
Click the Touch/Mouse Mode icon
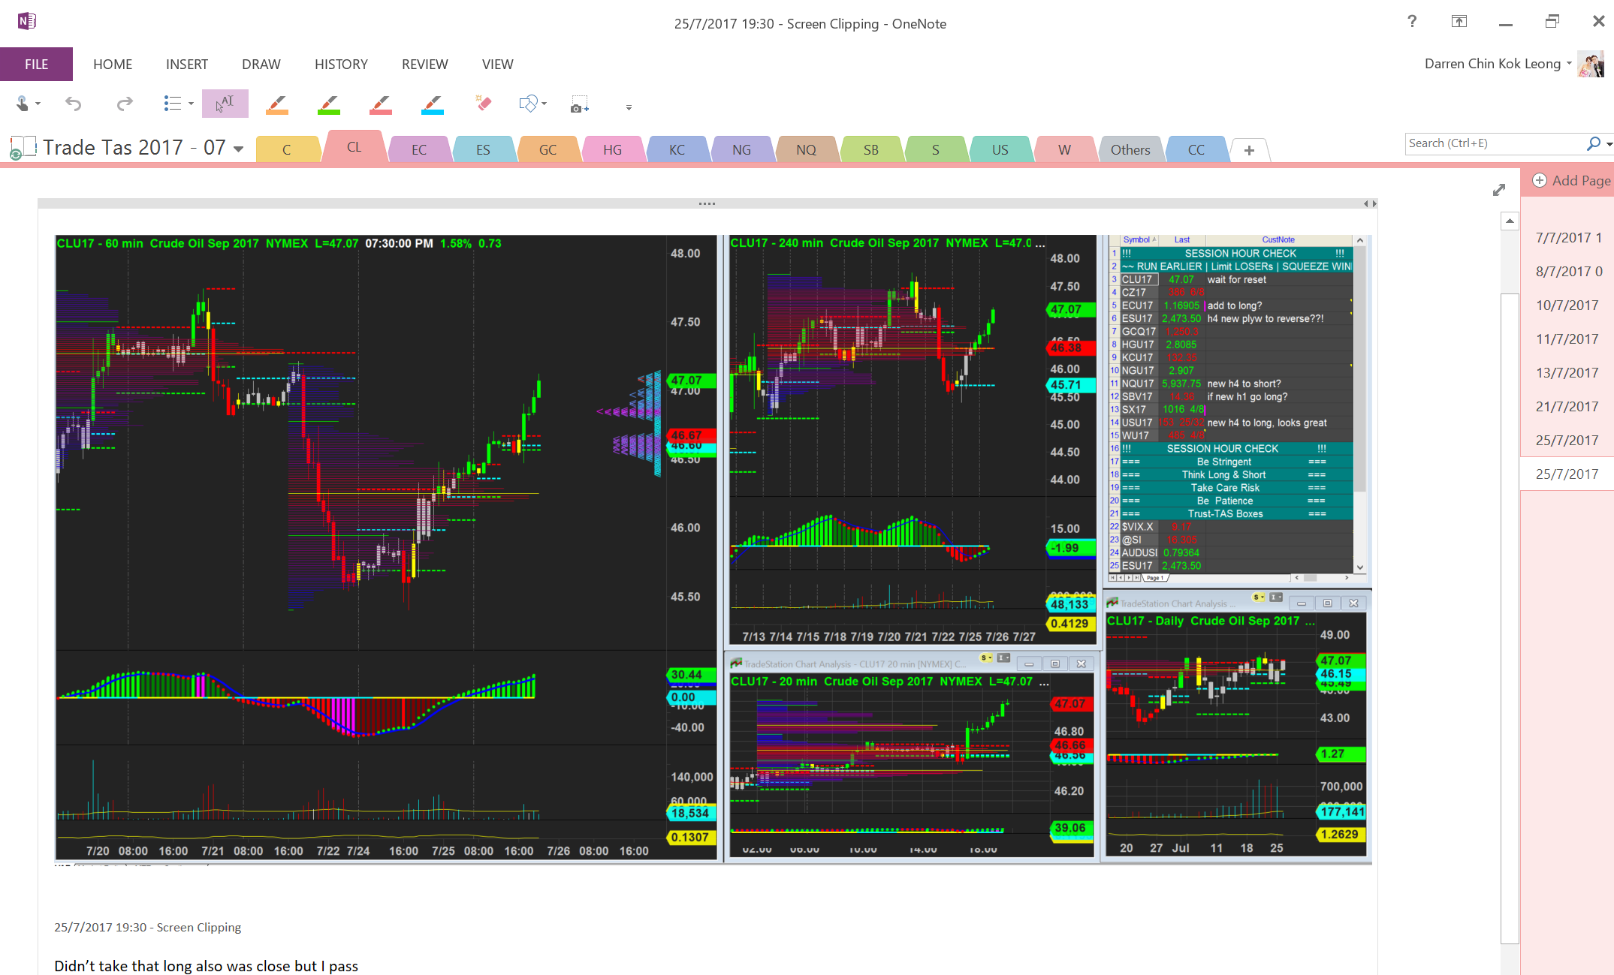tap(23, 104)
